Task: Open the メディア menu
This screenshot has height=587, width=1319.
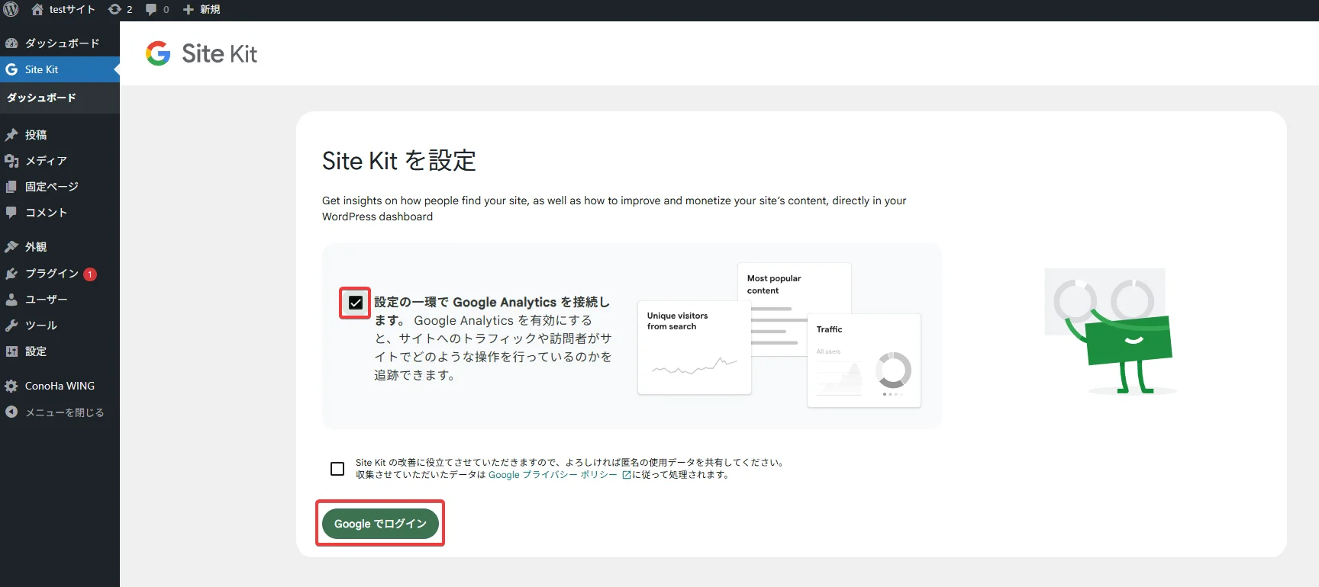Action: pos(60,161)
